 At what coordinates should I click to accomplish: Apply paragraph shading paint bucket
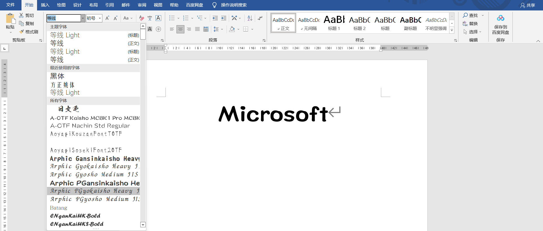(x=232, y=29)
